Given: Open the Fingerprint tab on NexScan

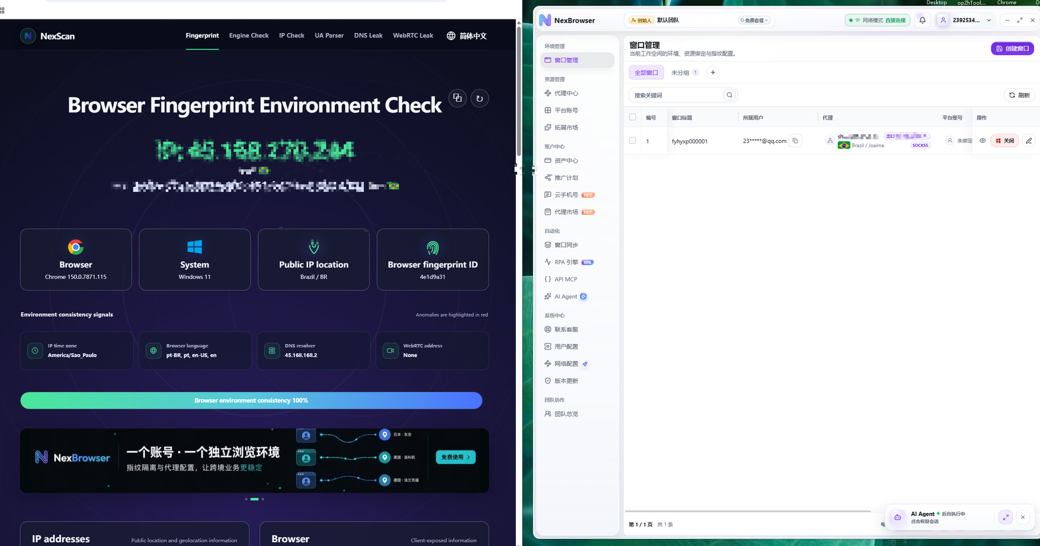Looking at the screenshot, I should 202,36.
